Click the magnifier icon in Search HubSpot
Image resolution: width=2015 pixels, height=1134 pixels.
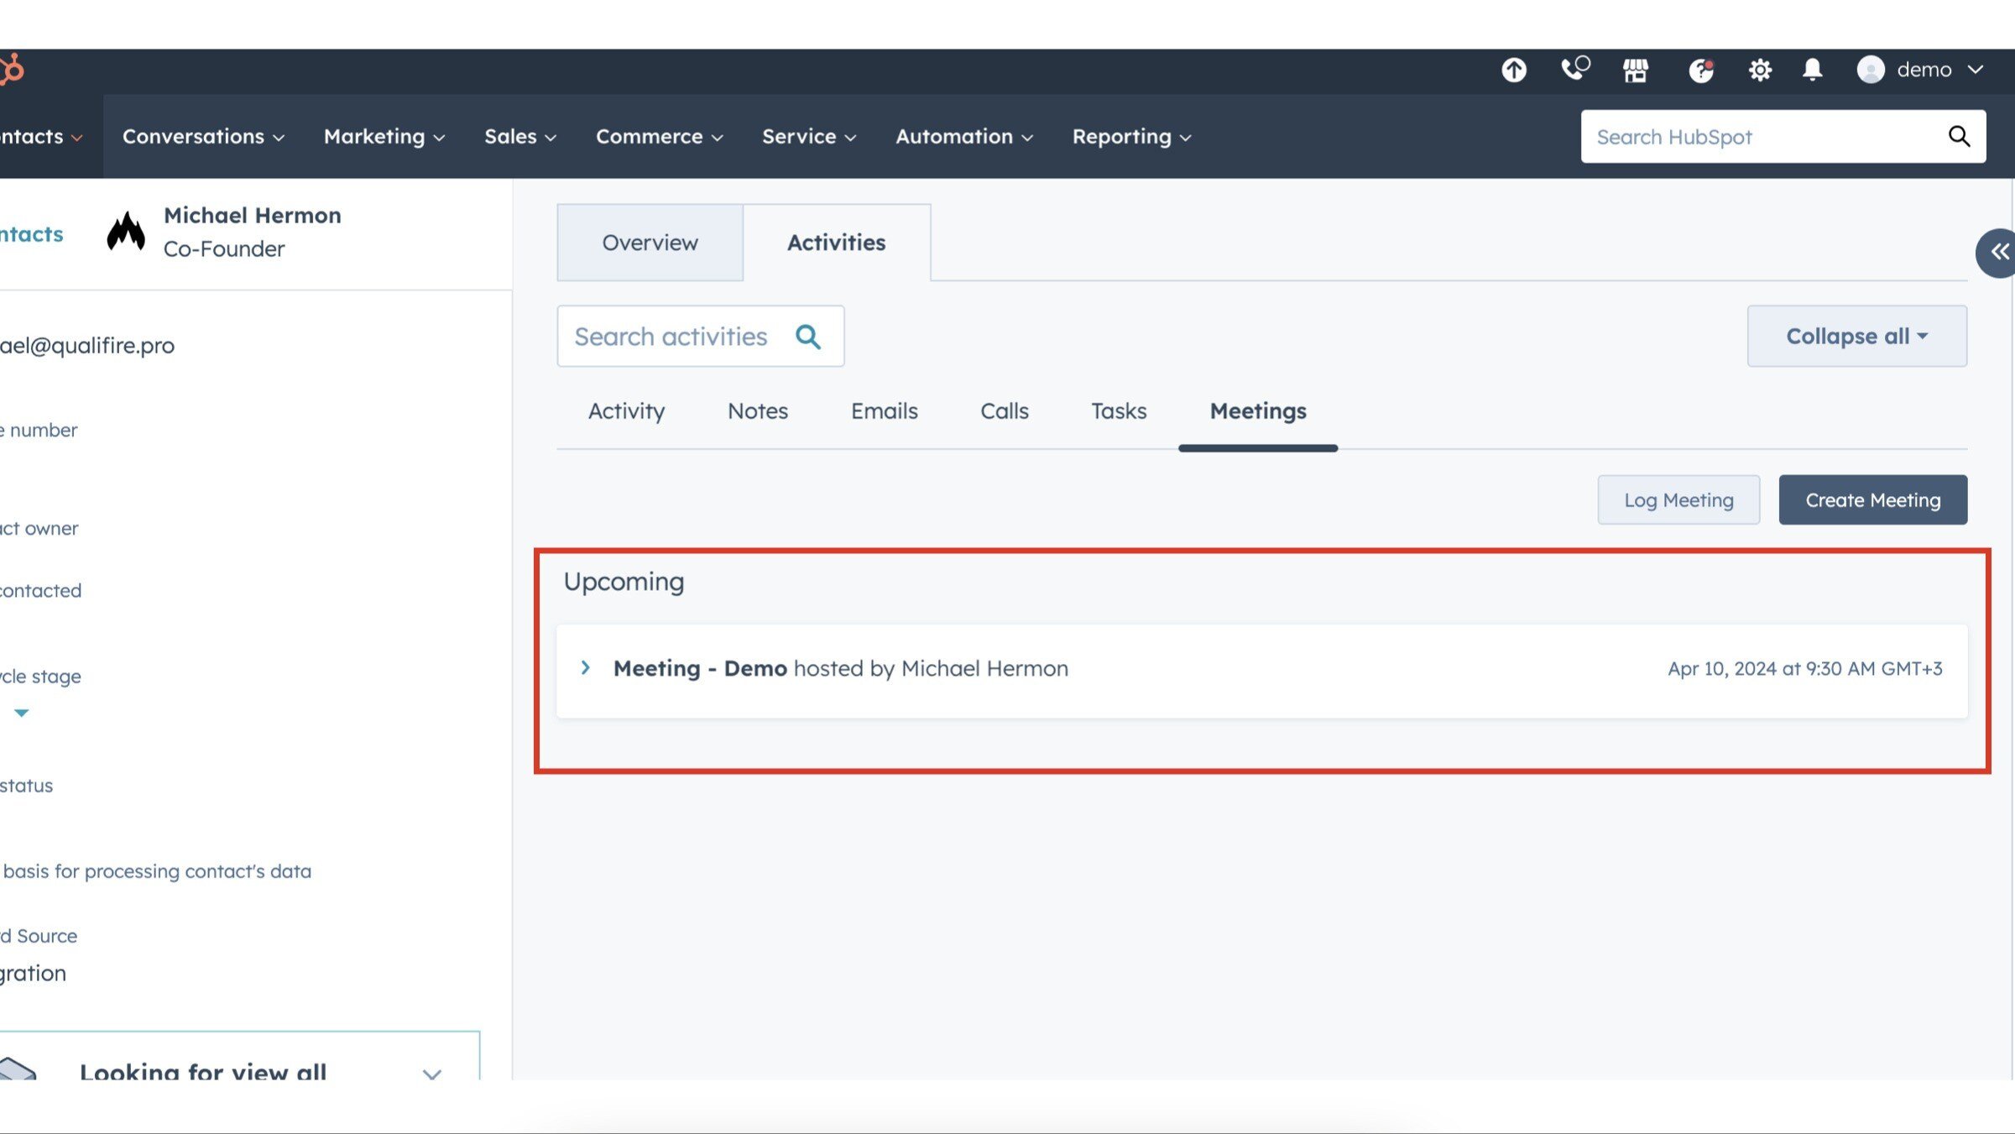pyautogui.click(x=1959, y=136)
